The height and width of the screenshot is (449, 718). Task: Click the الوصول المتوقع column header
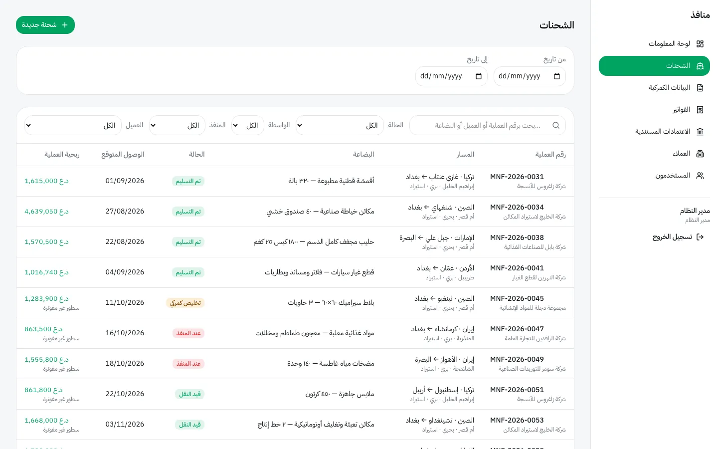[x=123, y=155]
